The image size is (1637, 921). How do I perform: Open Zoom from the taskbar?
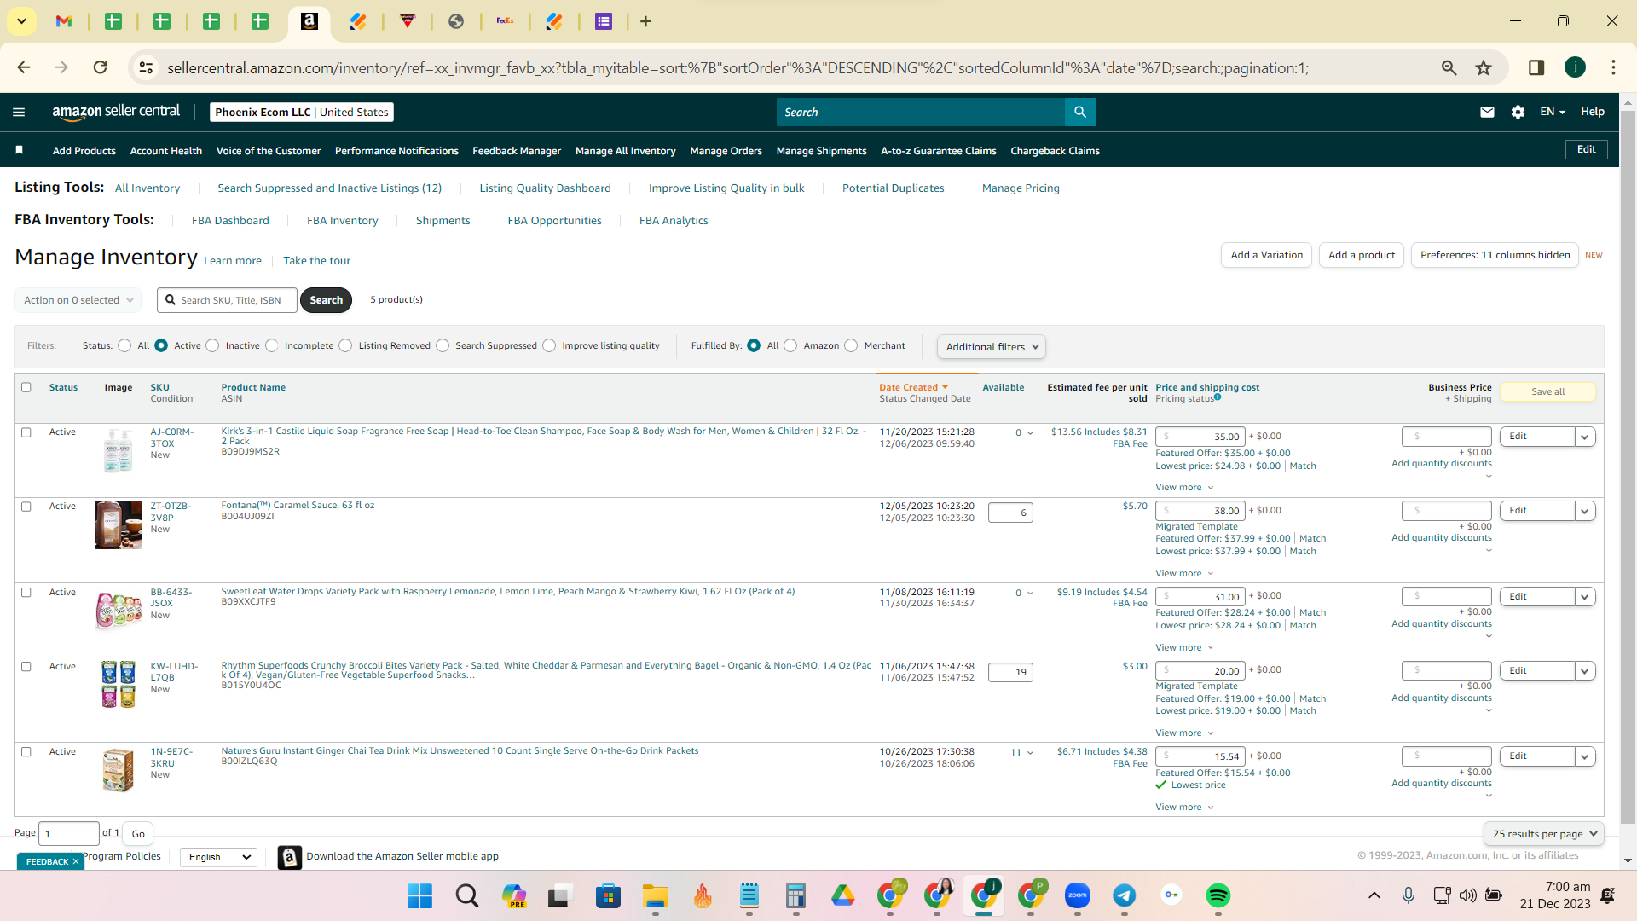click(x=1078, y=895)
